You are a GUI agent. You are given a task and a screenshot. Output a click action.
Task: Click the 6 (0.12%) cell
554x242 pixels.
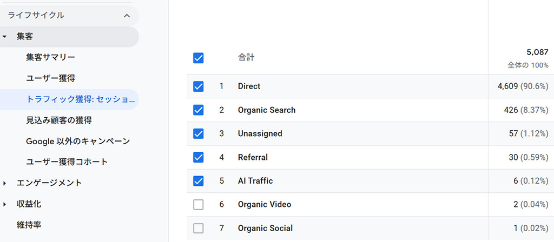pyautogui.click(x=531, y=181)
